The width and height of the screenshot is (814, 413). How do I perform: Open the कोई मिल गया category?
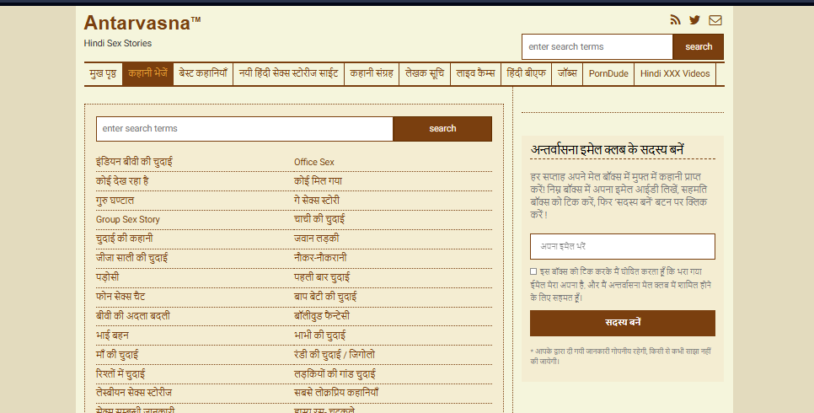click(x=318, y=181)
